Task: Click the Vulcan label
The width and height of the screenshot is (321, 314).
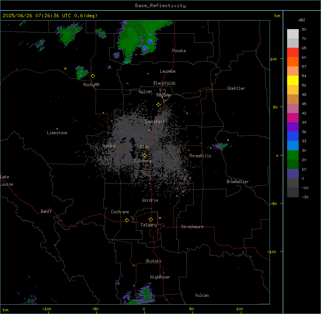Action: point(202,295)
